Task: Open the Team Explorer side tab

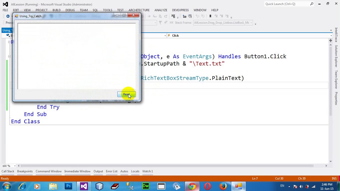Action: point(336,80)
